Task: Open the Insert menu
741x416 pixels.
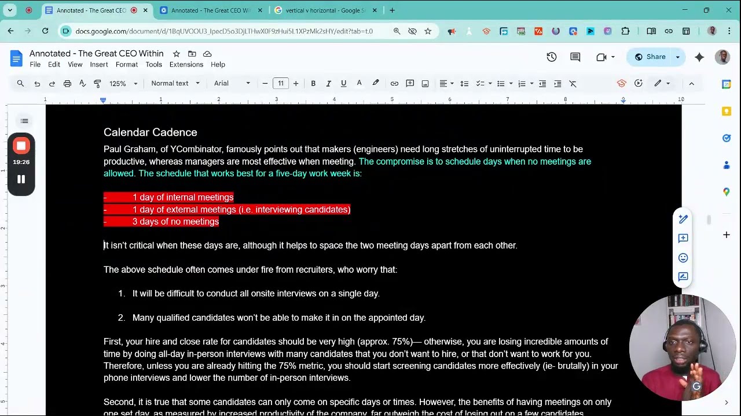Action: coord(99,65)
